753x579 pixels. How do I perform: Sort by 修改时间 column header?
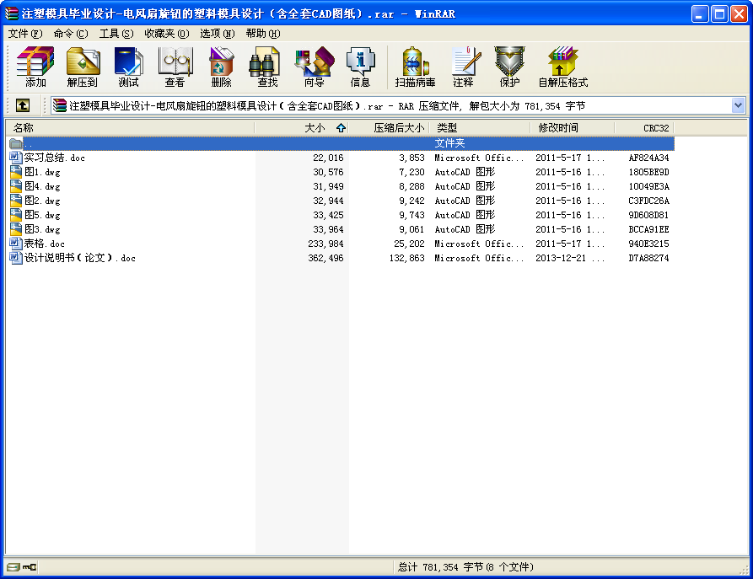558,128
